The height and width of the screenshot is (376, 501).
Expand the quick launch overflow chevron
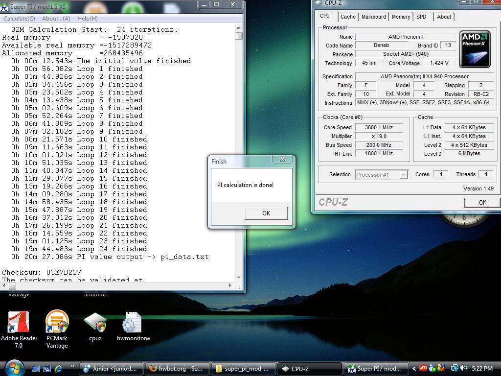72,366
